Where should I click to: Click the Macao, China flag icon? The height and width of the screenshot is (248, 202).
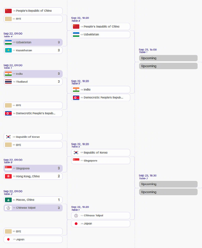point(8,200)
